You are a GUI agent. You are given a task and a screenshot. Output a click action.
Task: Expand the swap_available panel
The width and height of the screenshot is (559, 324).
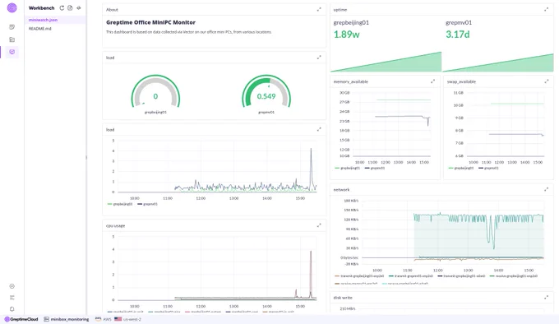[x=546, y=81]
